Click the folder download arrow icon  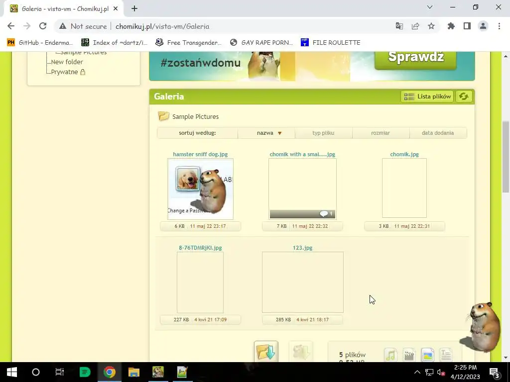coord(266,352)
